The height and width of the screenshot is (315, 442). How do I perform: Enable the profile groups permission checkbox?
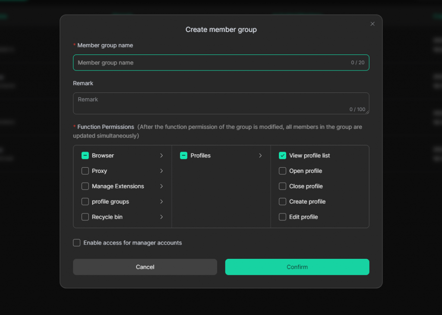85,202
